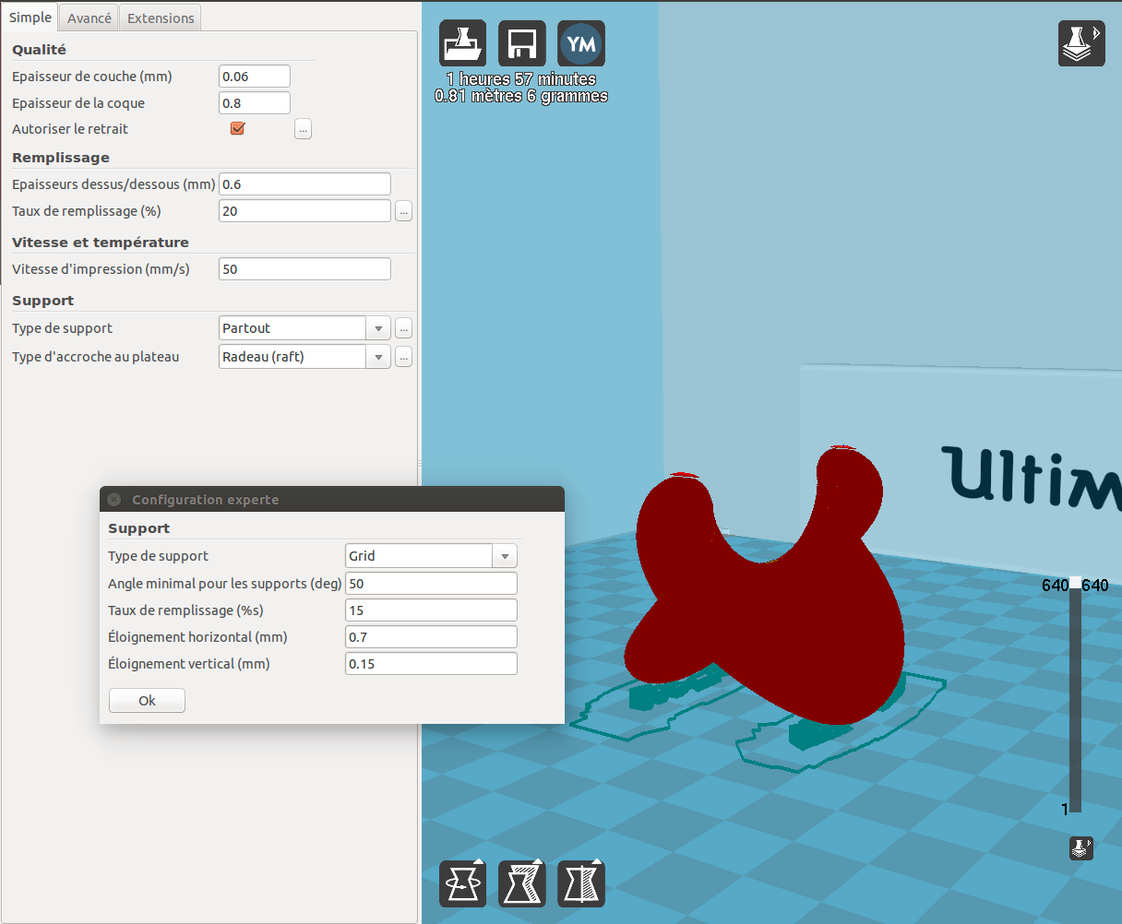Click the Vitesse d'impression field
The image size is (1122, 924).
tap(304, 269)
